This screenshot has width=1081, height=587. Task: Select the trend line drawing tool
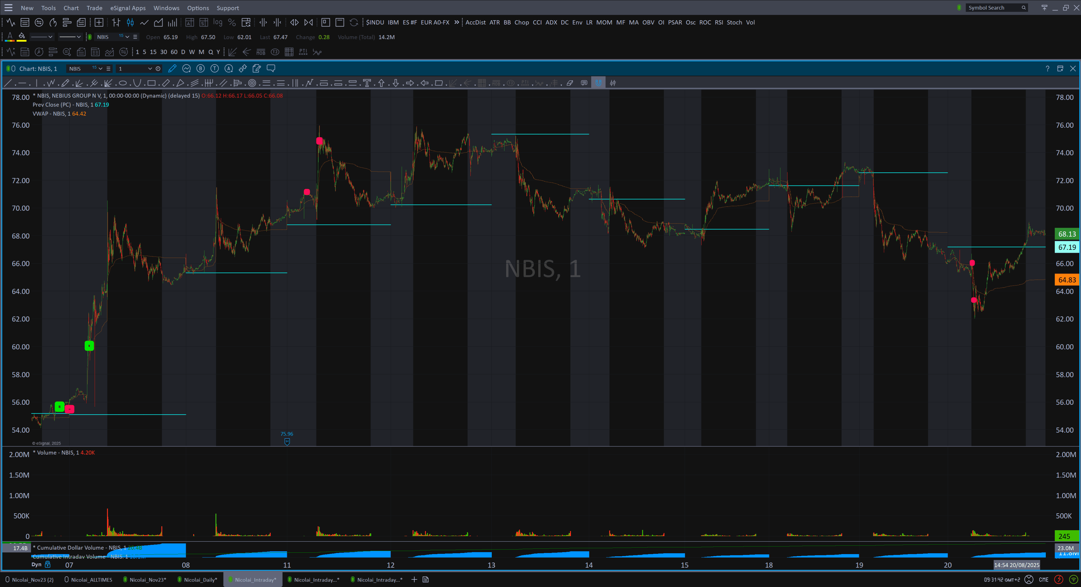click(x=8, y=83)
